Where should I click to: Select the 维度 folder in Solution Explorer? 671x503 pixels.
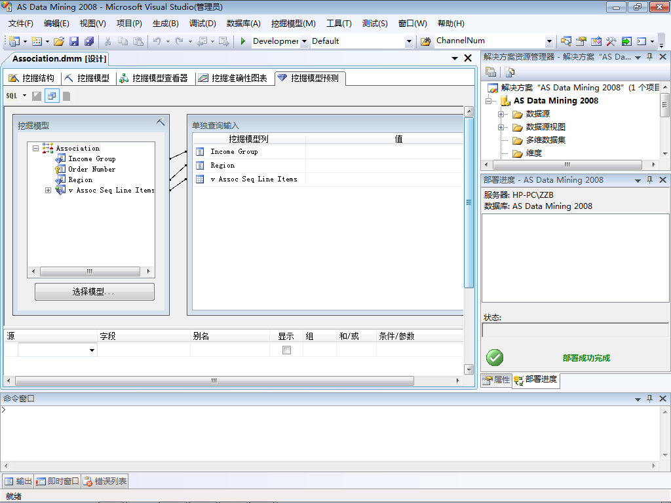coord(533,153)
